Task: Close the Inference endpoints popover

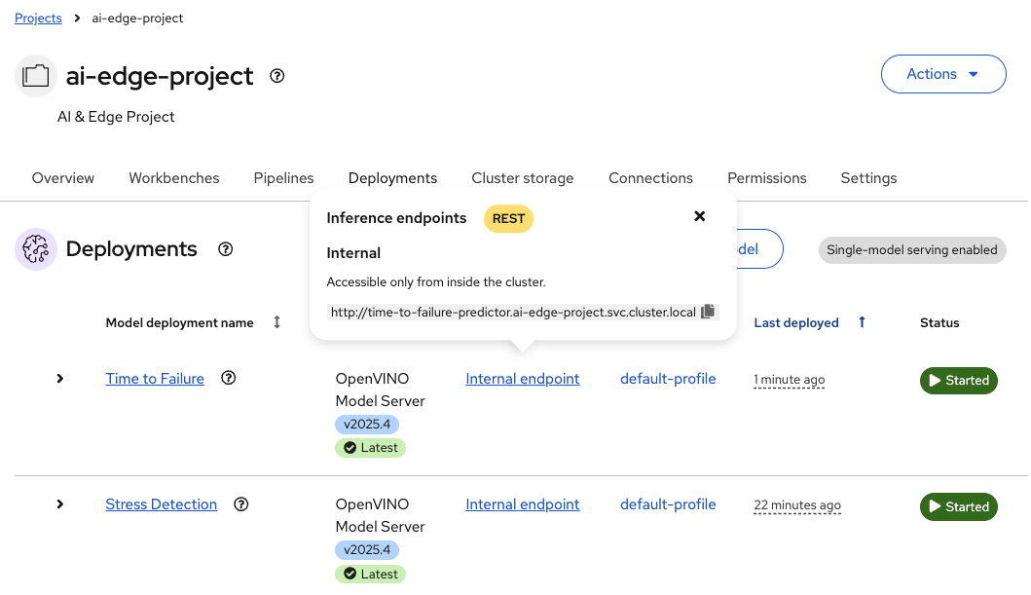Action: coord(699,216)
